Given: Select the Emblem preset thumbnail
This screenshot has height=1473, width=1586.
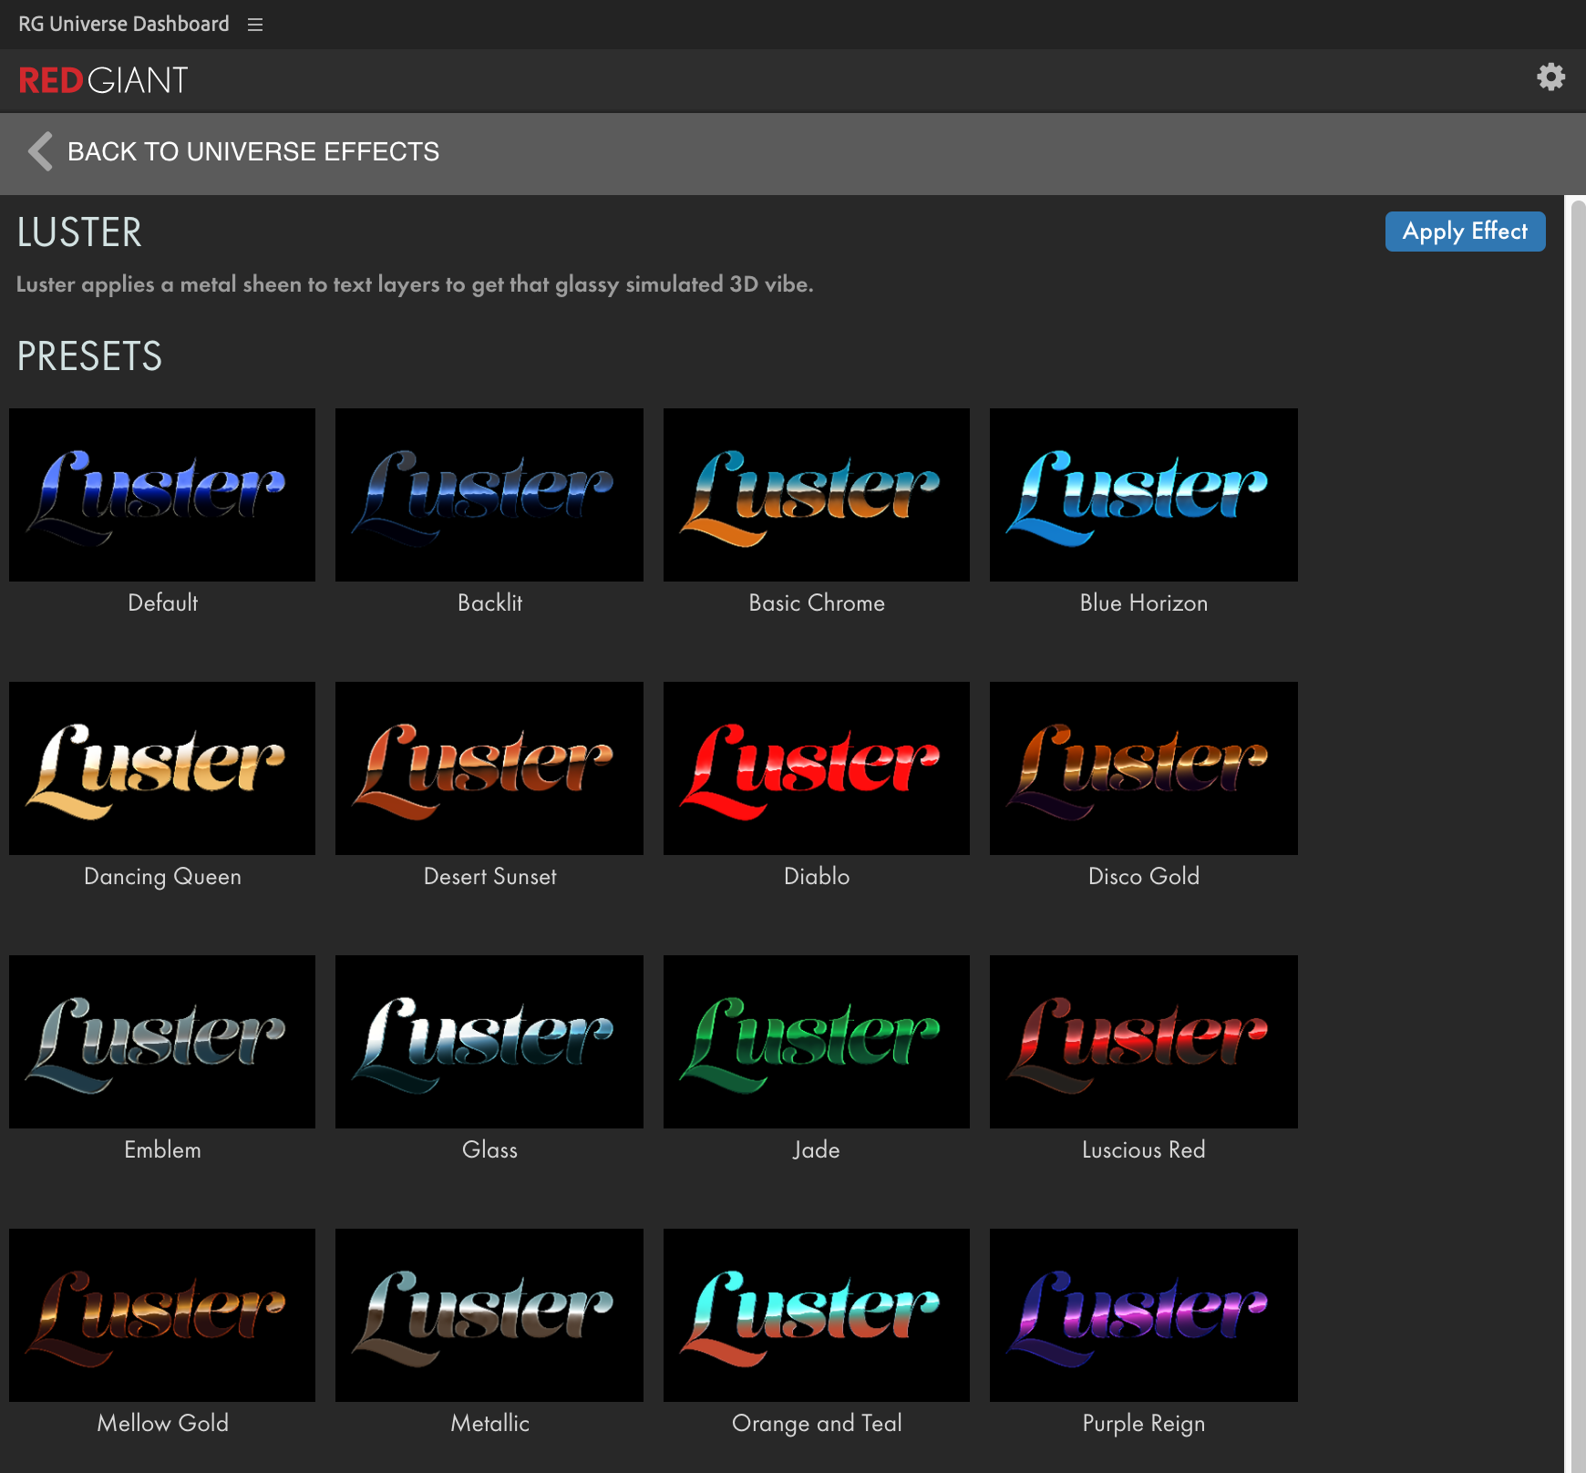Looking at the screenshot, I should point(162,1042).
